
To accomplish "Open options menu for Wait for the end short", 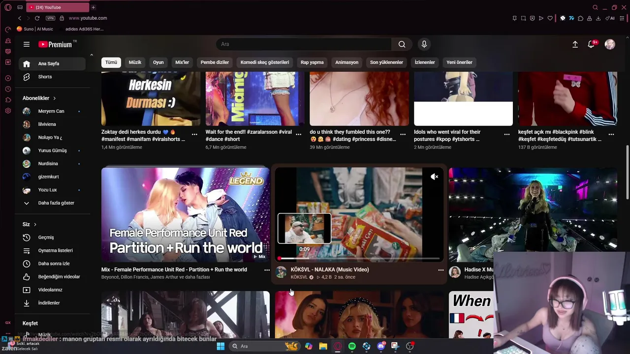I will coord(298,134).
